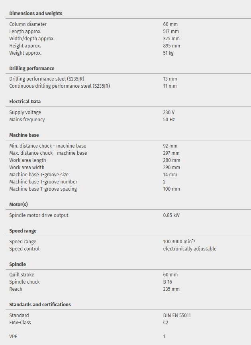The width and height of the screenshot is (251, 345).
Task: Click the Drilling performance section heading
Action: tap(32, 69)
